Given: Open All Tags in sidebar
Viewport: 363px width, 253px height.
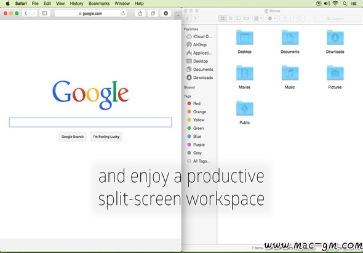Looking at the screenshot, I should point(199,161).
